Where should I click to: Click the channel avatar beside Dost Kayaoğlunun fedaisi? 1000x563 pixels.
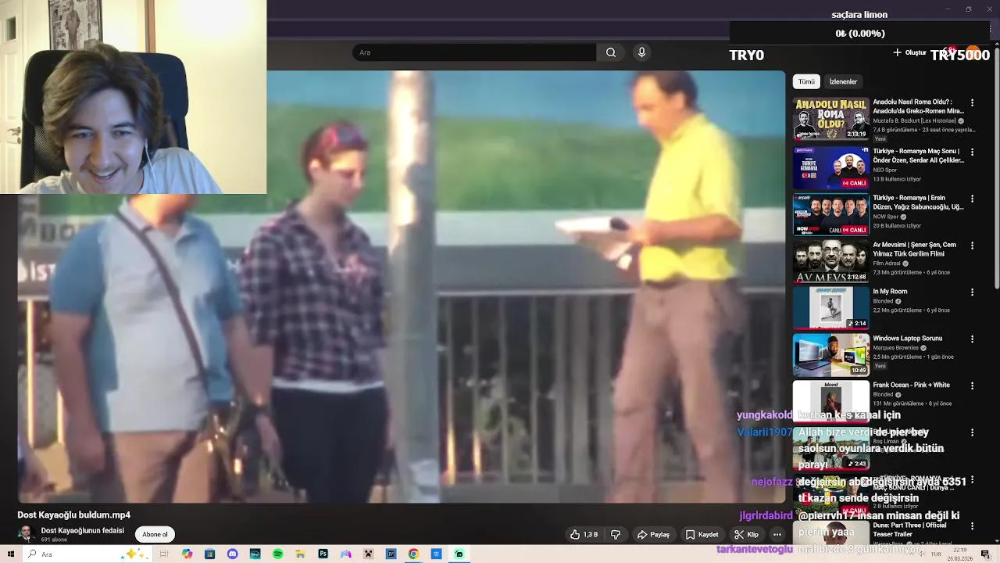pos(27,534)
